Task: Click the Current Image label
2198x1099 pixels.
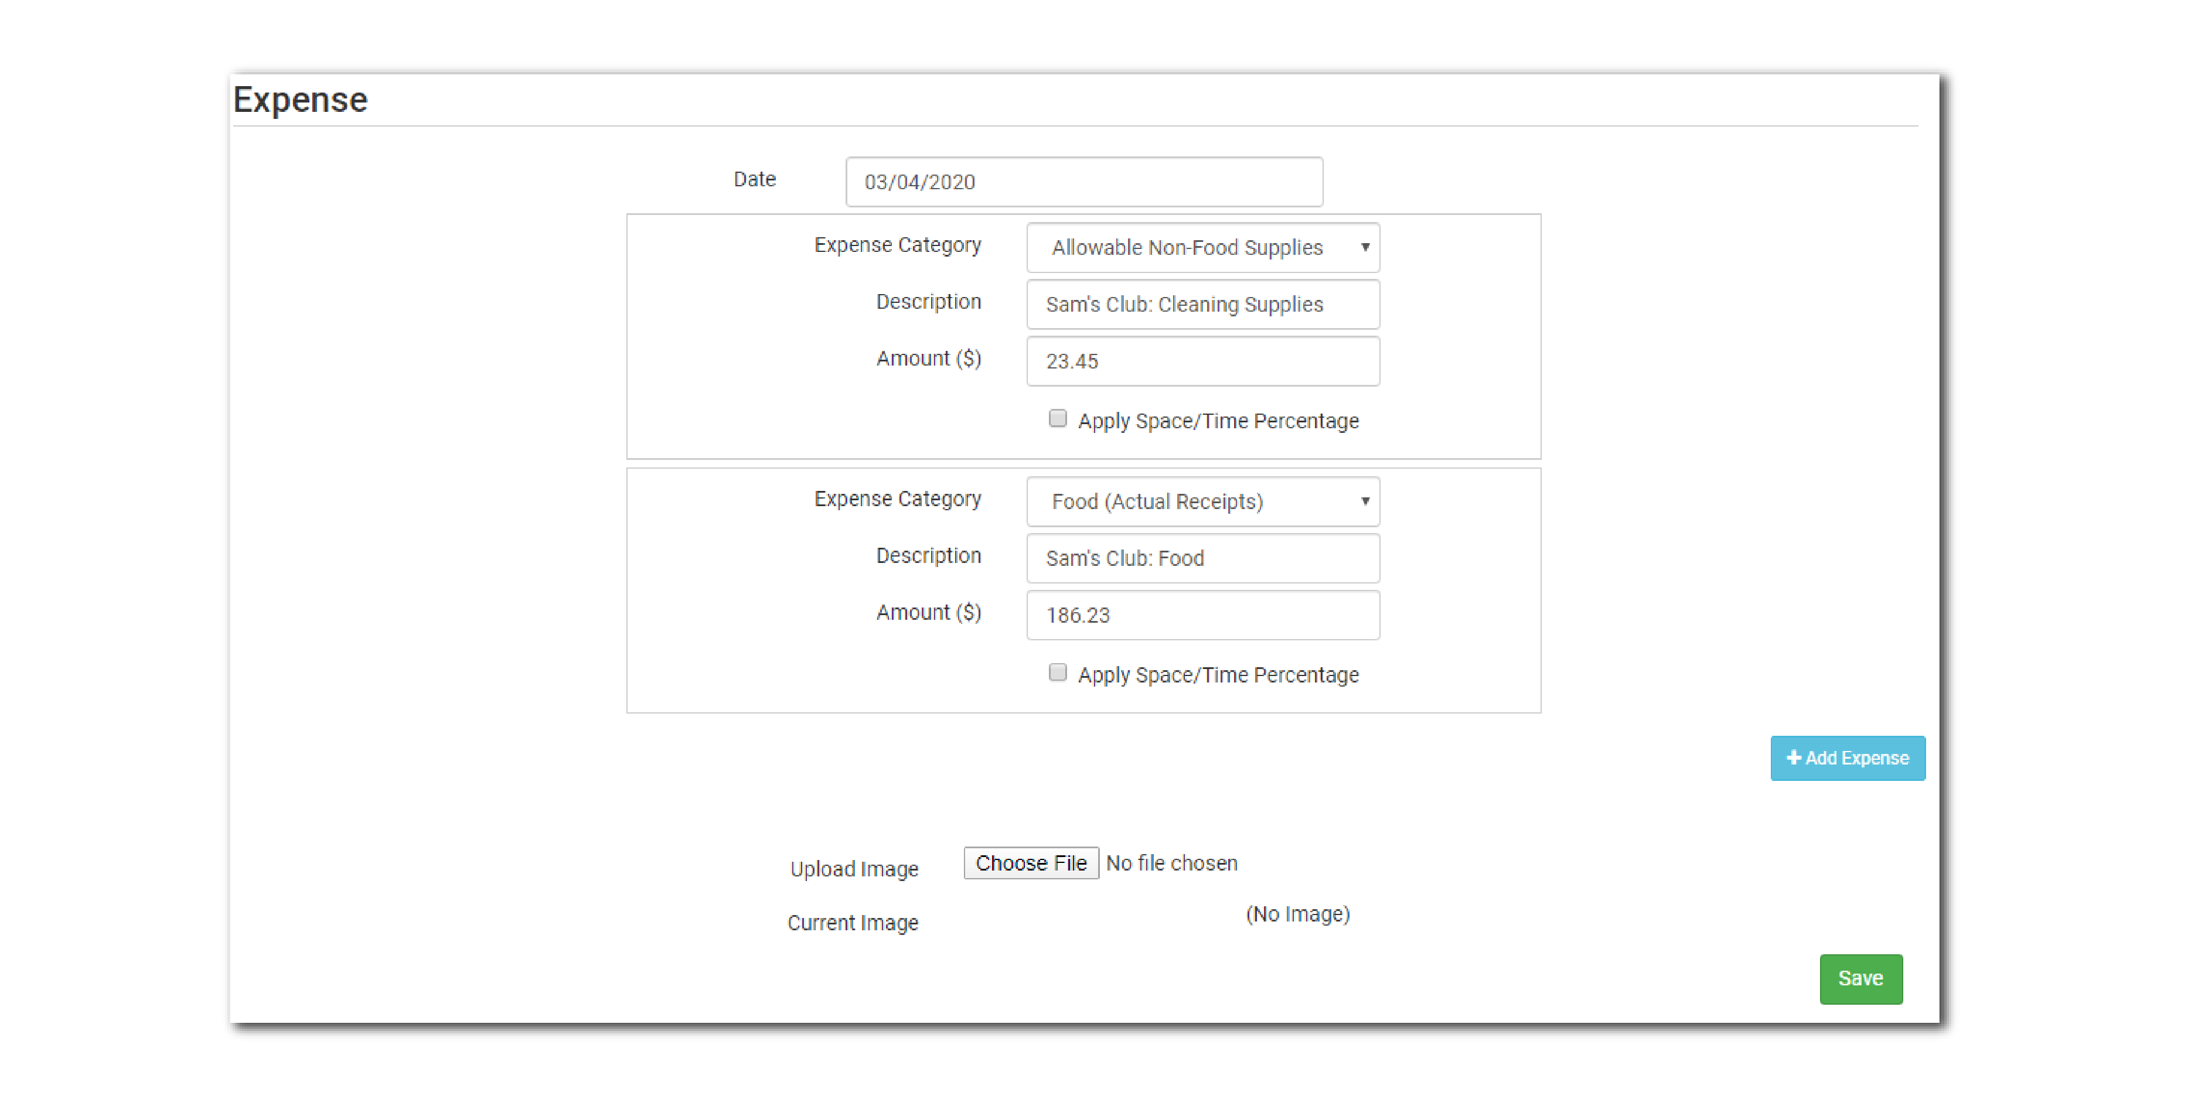Action: [x=853, y=923]
